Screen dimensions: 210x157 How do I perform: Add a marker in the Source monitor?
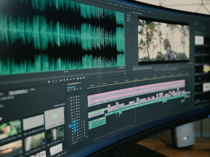click(x=49, y=82)
